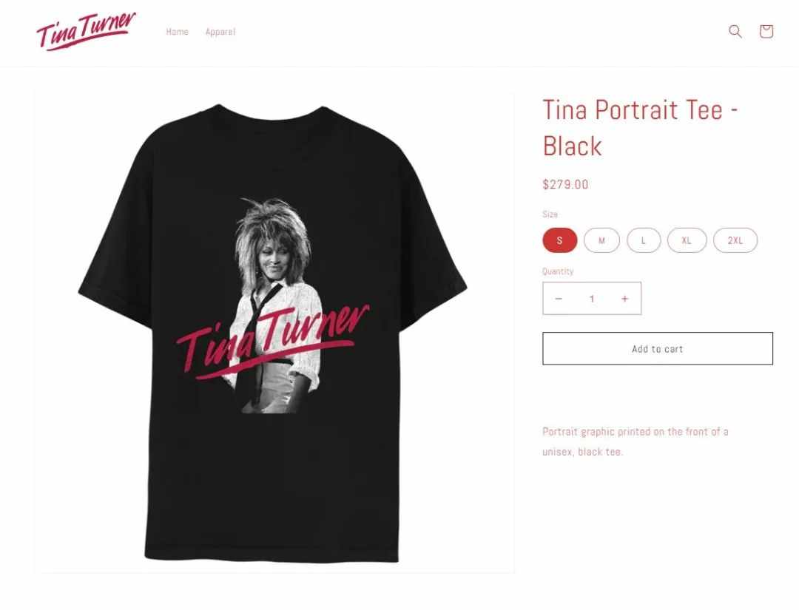Viewport: 799px width, 610px height.
Task: Click the $279.00 price text
Action: 566,184
